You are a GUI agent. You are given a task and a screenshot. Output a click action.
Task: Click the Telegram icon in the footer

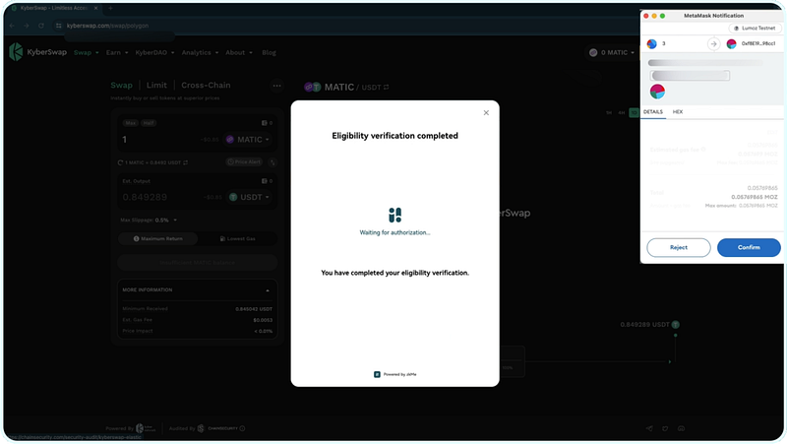click(649, 428)
